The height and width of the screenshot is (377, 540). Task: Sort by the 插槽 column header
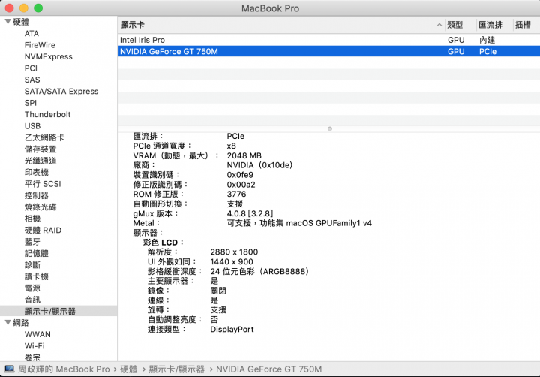(523, 25)
